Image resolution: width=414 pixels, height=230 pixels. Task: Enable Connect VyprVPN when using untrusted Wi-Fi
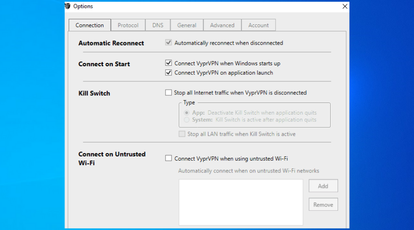tap(168, 159)
